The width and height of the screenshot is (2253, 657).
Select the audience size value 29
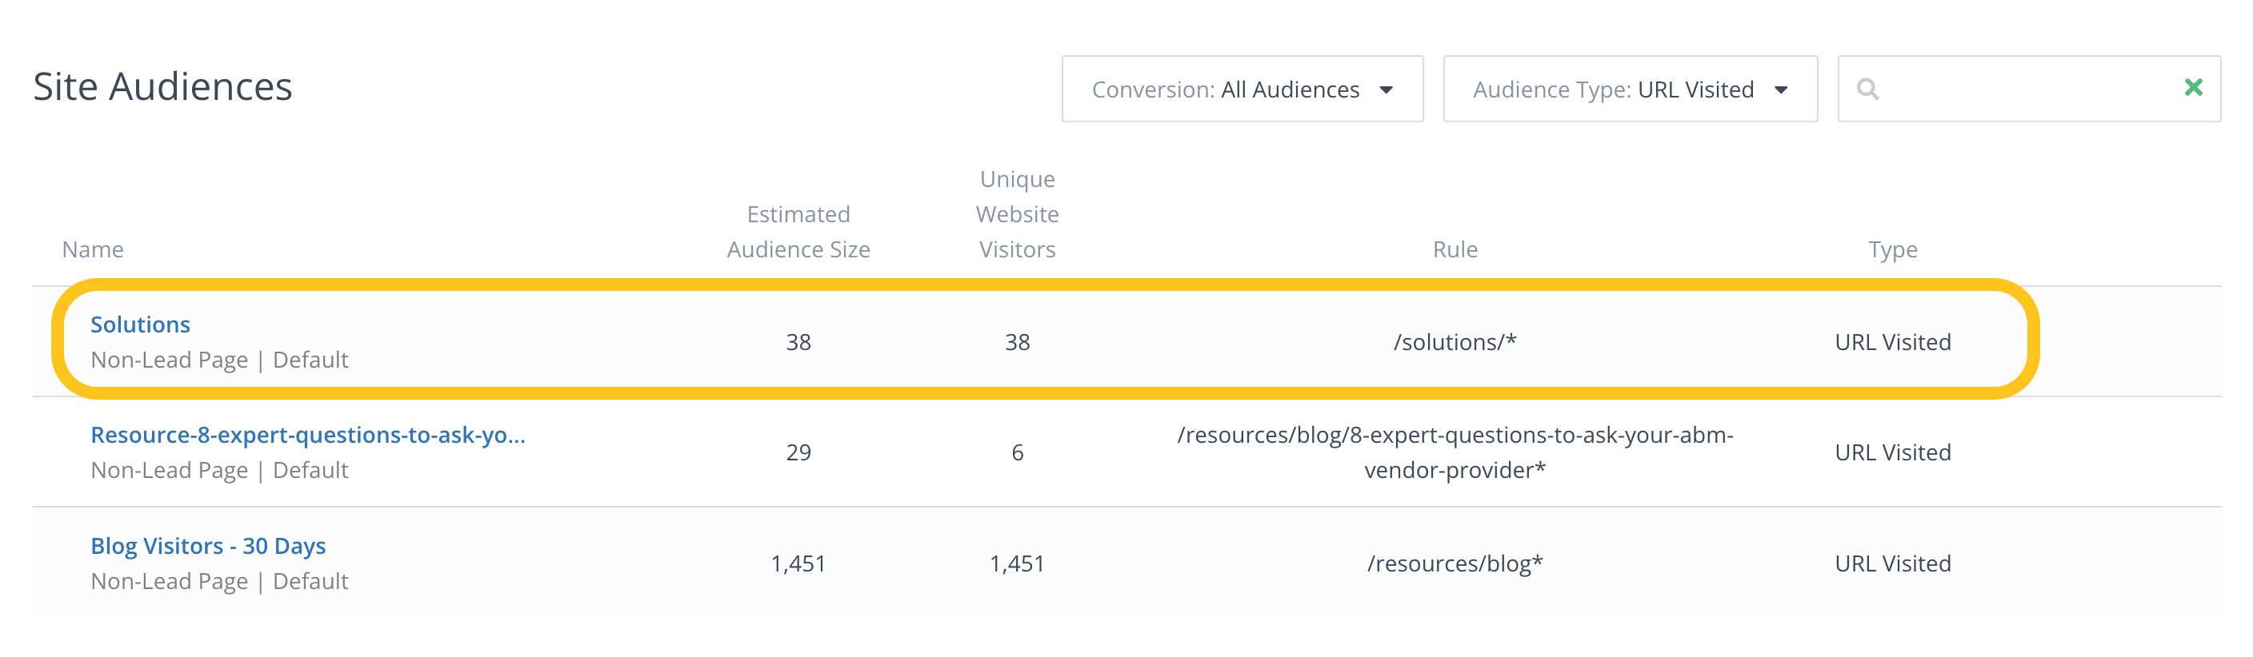point(798,452)
